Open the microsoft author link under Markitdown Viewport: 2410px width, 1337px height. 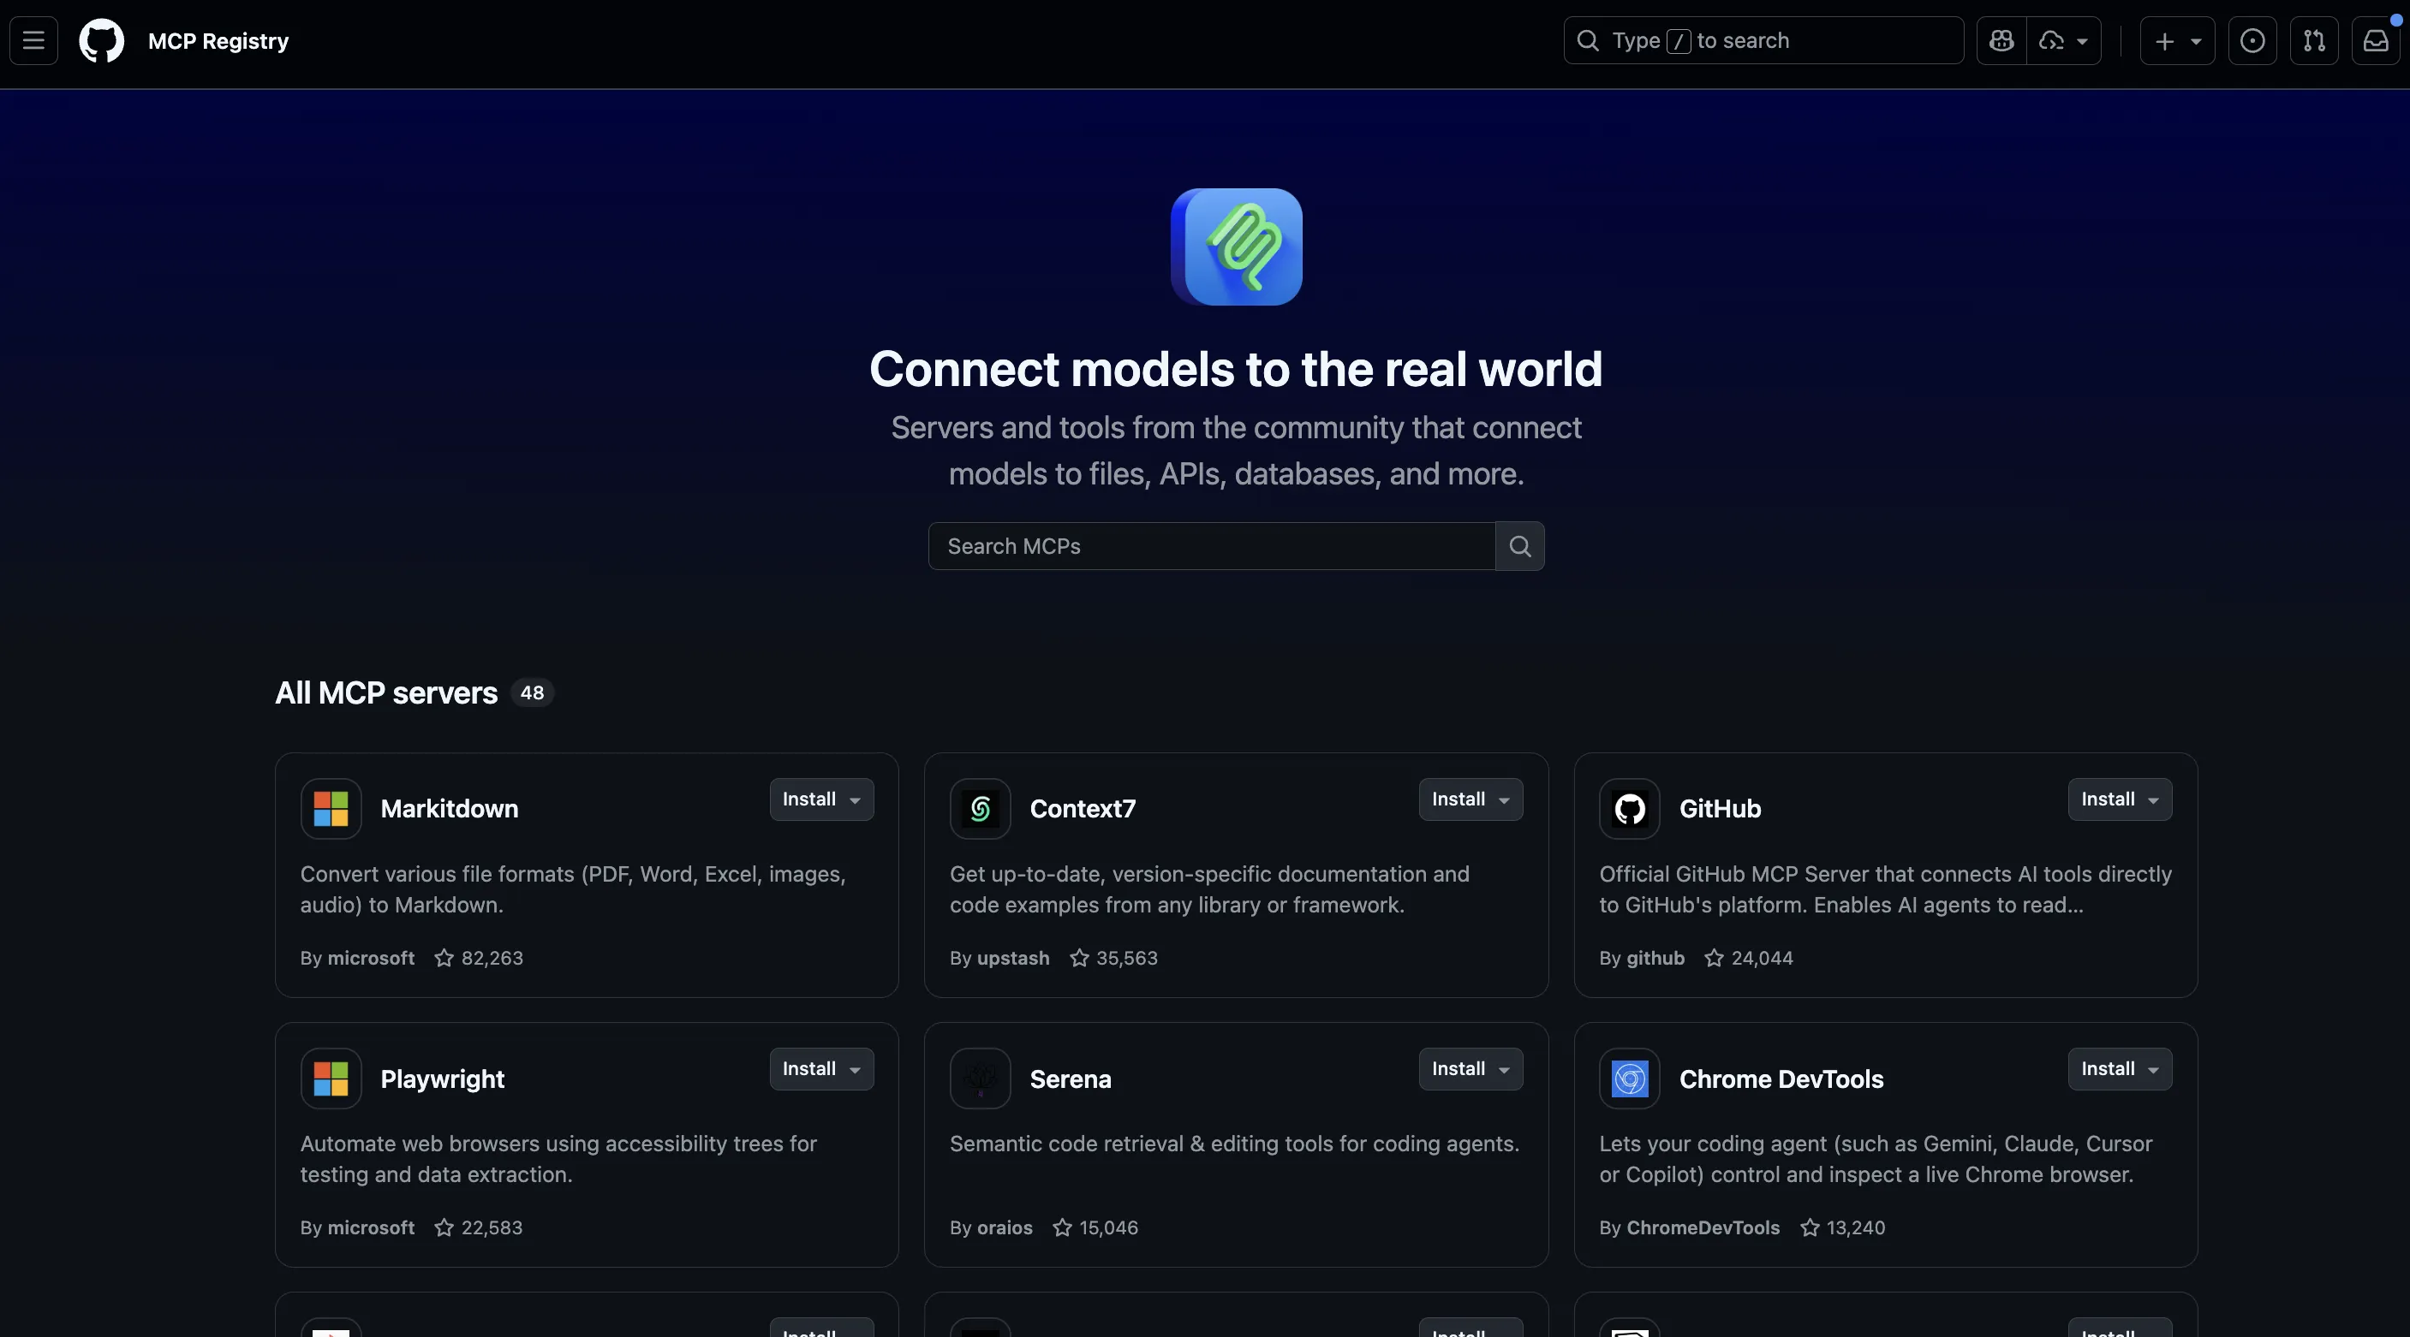click(371, 959)
